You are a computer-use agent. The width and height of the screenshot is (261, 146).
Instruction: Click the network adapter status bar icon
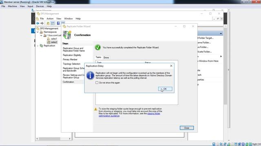225,144
